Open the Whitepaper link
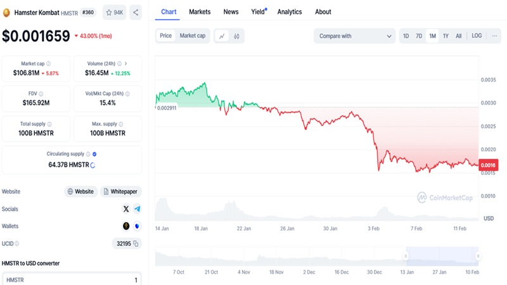507x285 pixels. click(x=120, y=191)
